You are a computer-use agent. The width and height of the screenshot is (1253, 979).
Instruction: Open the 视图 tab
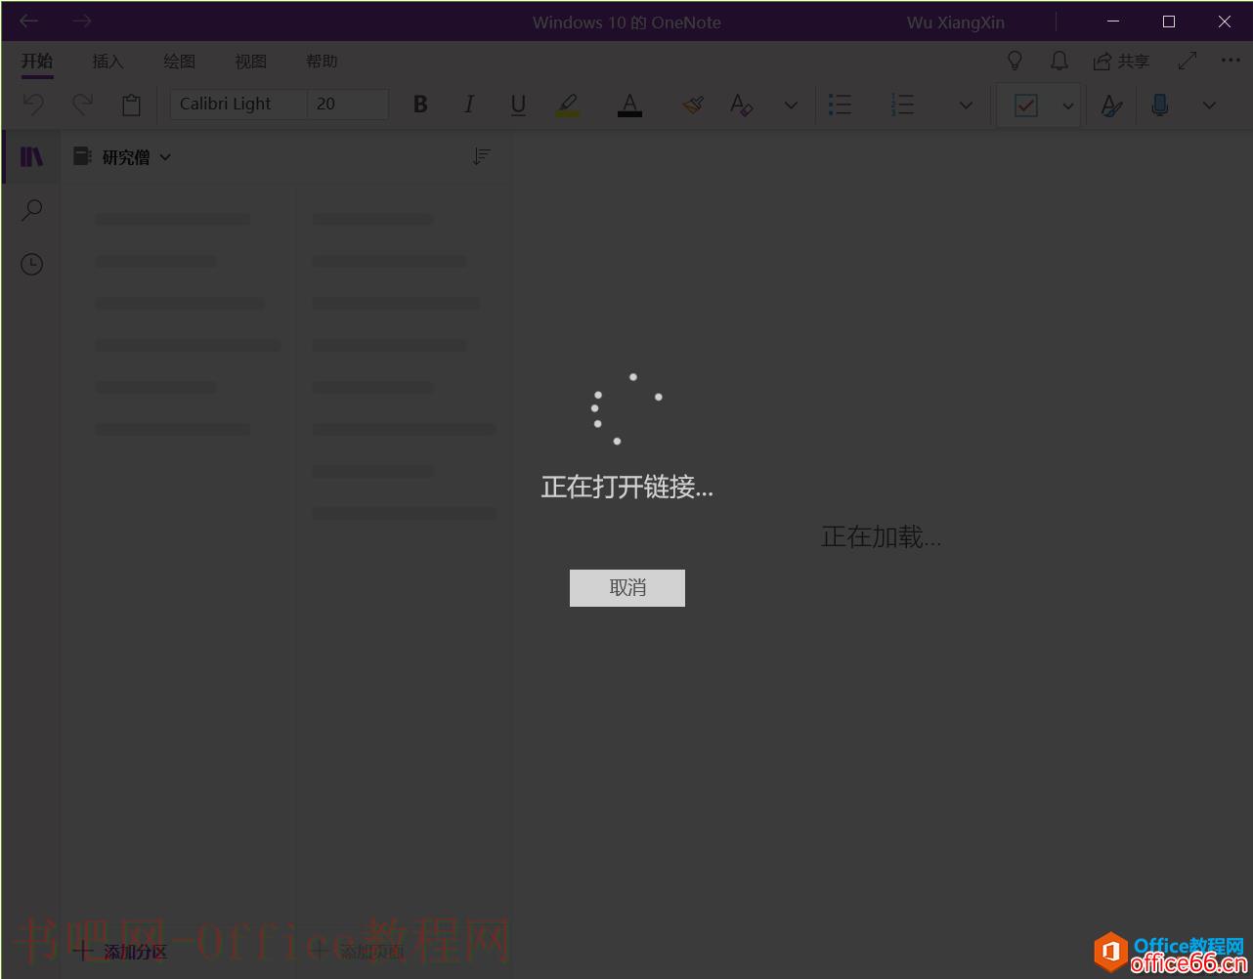pos(250,61)
